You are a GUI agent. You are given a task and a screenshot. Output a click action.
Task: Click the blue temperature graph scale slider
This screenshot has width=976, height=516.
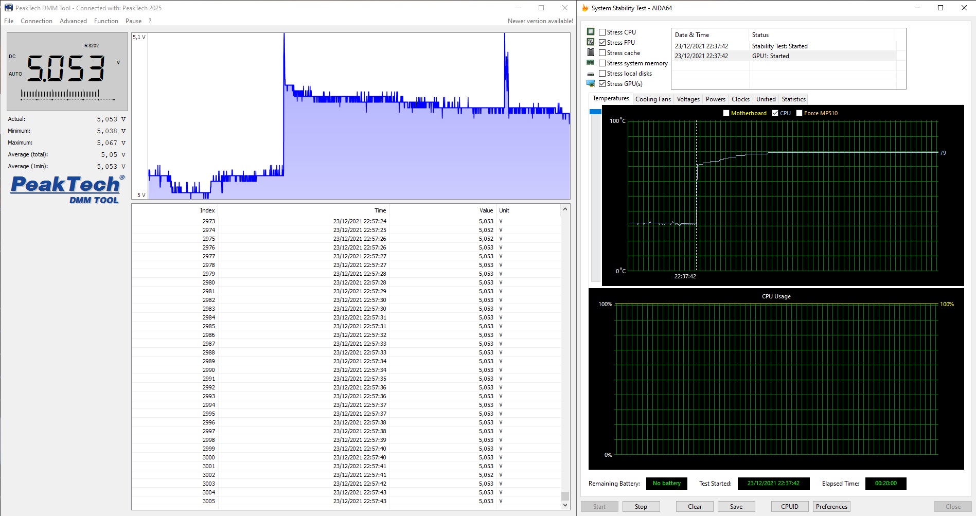click(595, 112)
